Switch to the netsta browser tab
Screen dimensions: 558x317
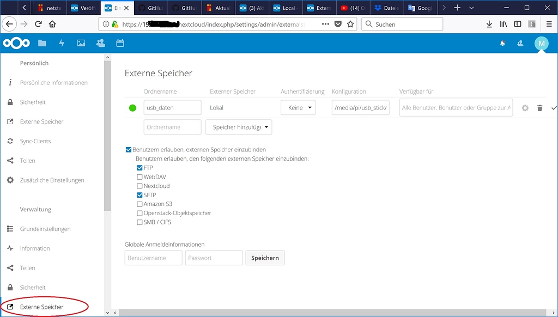tap(49, 8)
